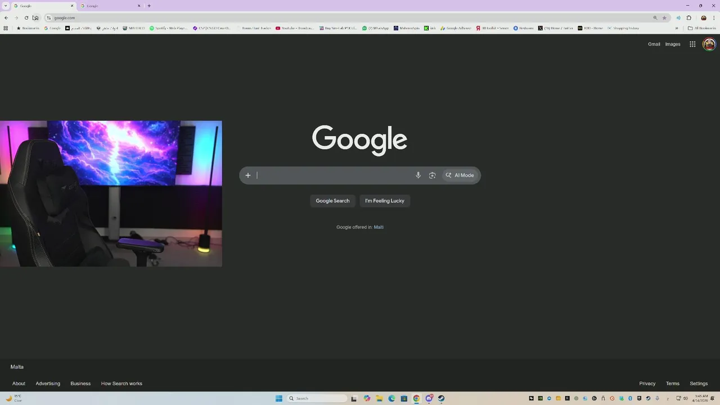Open the All Bookmarks folder

pyautogui.click(x=702, y=28)
